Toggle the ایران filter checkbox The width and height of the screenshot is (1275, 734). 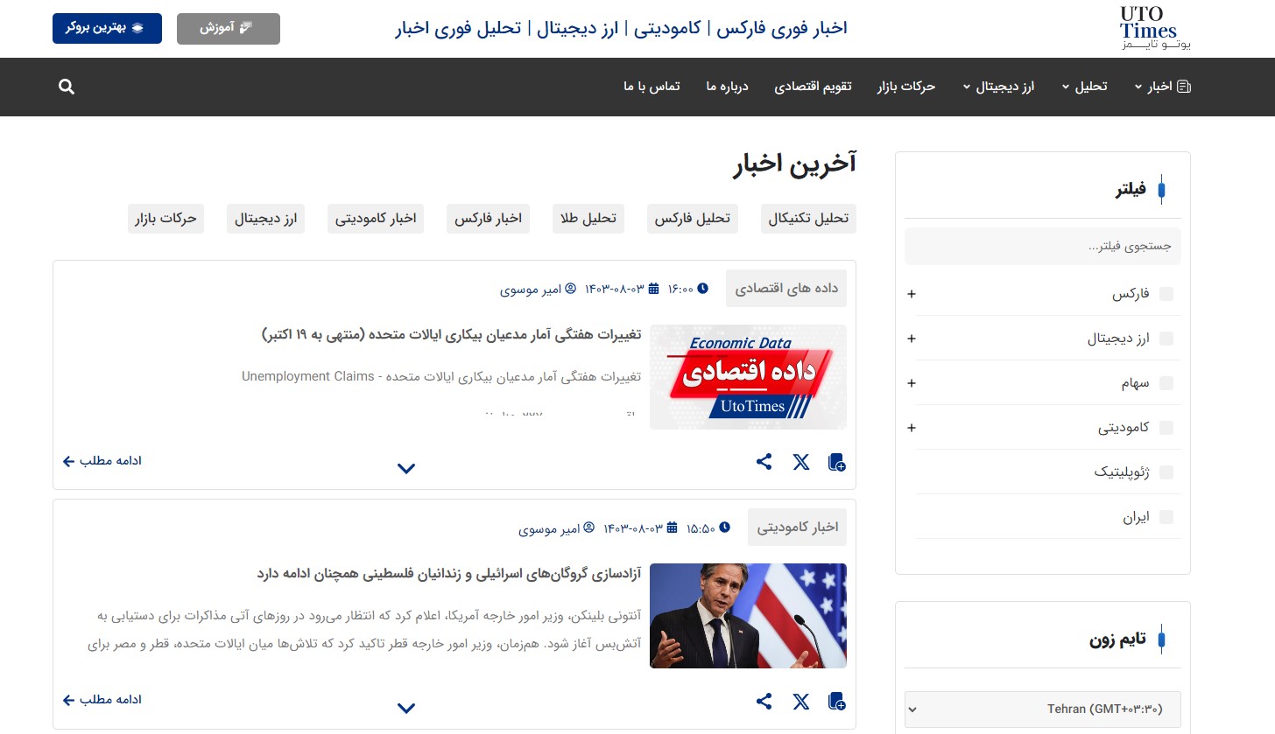1166,517
